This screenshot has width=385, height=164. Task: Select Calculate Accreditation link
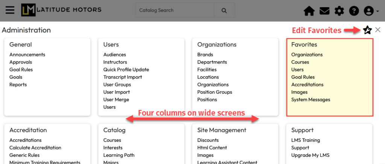[35, 148]
